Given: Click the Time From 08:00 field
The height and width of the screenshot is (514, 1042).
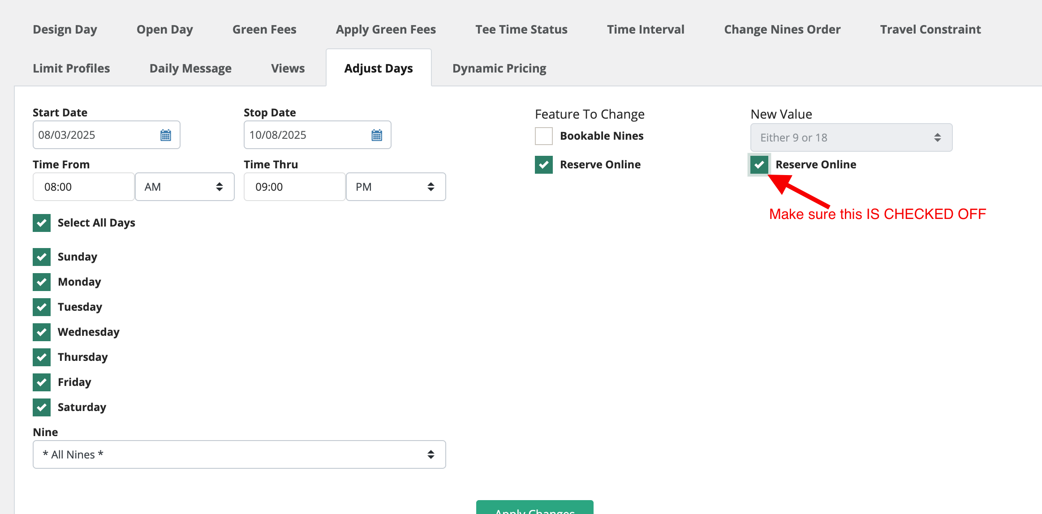Looking at the screenshot, I should 84,187.
